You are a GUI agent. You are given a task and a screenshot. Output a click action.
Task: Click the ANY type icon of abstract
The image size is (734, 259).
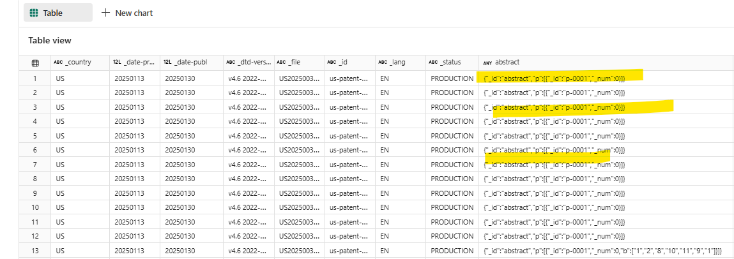tap(487, 63)
